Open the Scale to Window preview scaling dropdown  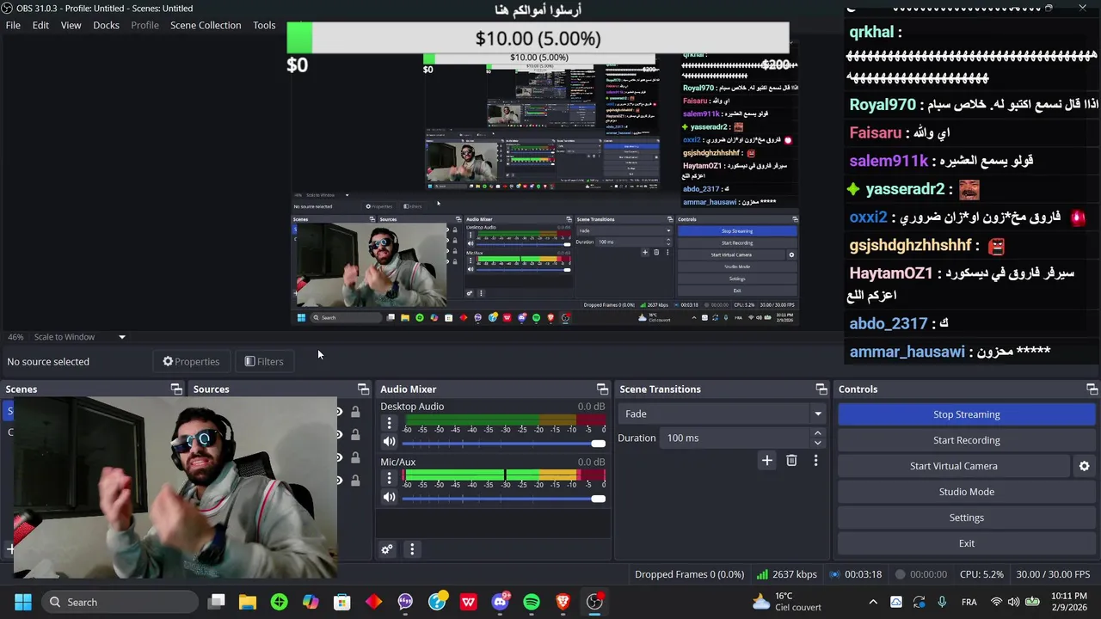pos(79,337)
